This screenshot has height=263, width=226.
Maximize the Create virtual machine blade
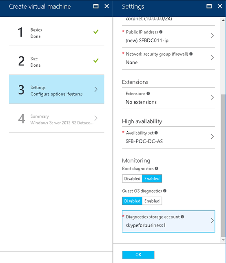click(96, 7)
